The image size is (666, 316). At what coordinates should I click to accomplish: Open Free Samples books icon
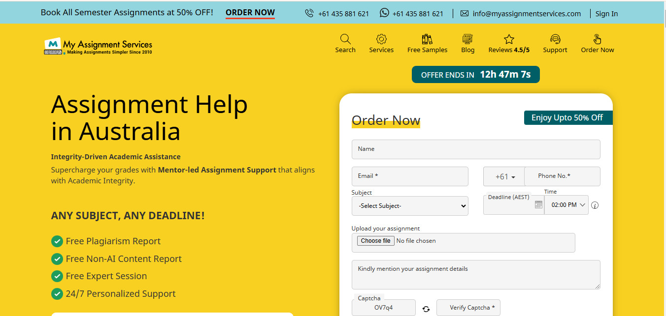coord(427,39)
